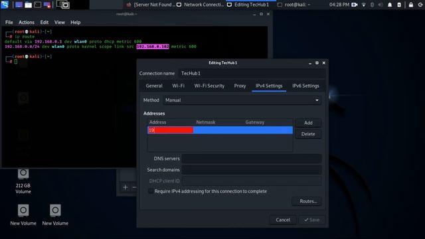Switch to Network Connections taskbar window

click(x=201, y=5)
